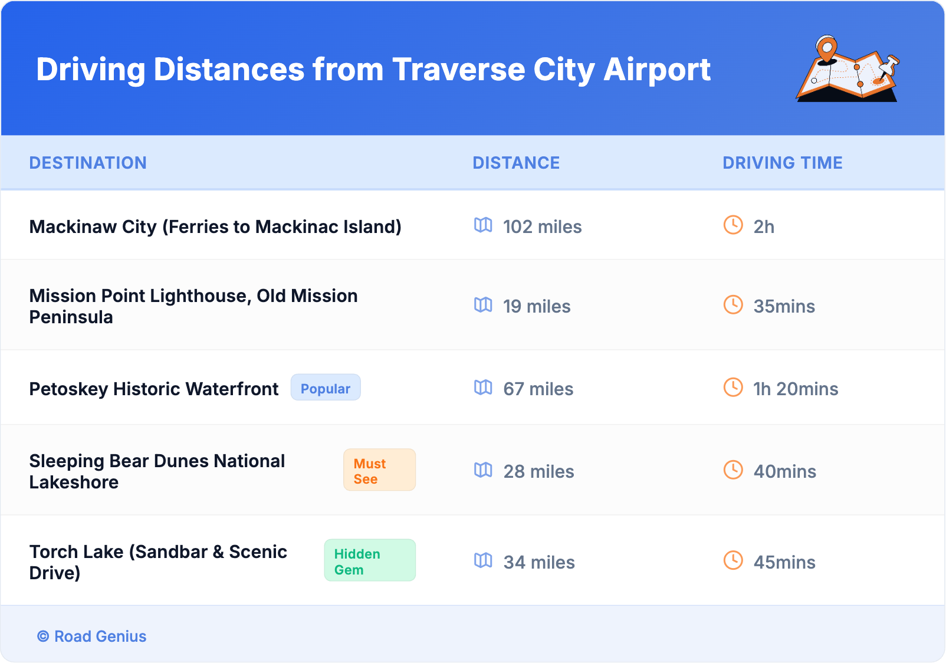Open the Road Genius copyright link
The height and width of the screenshot is (663, 946).
(92, 636)
